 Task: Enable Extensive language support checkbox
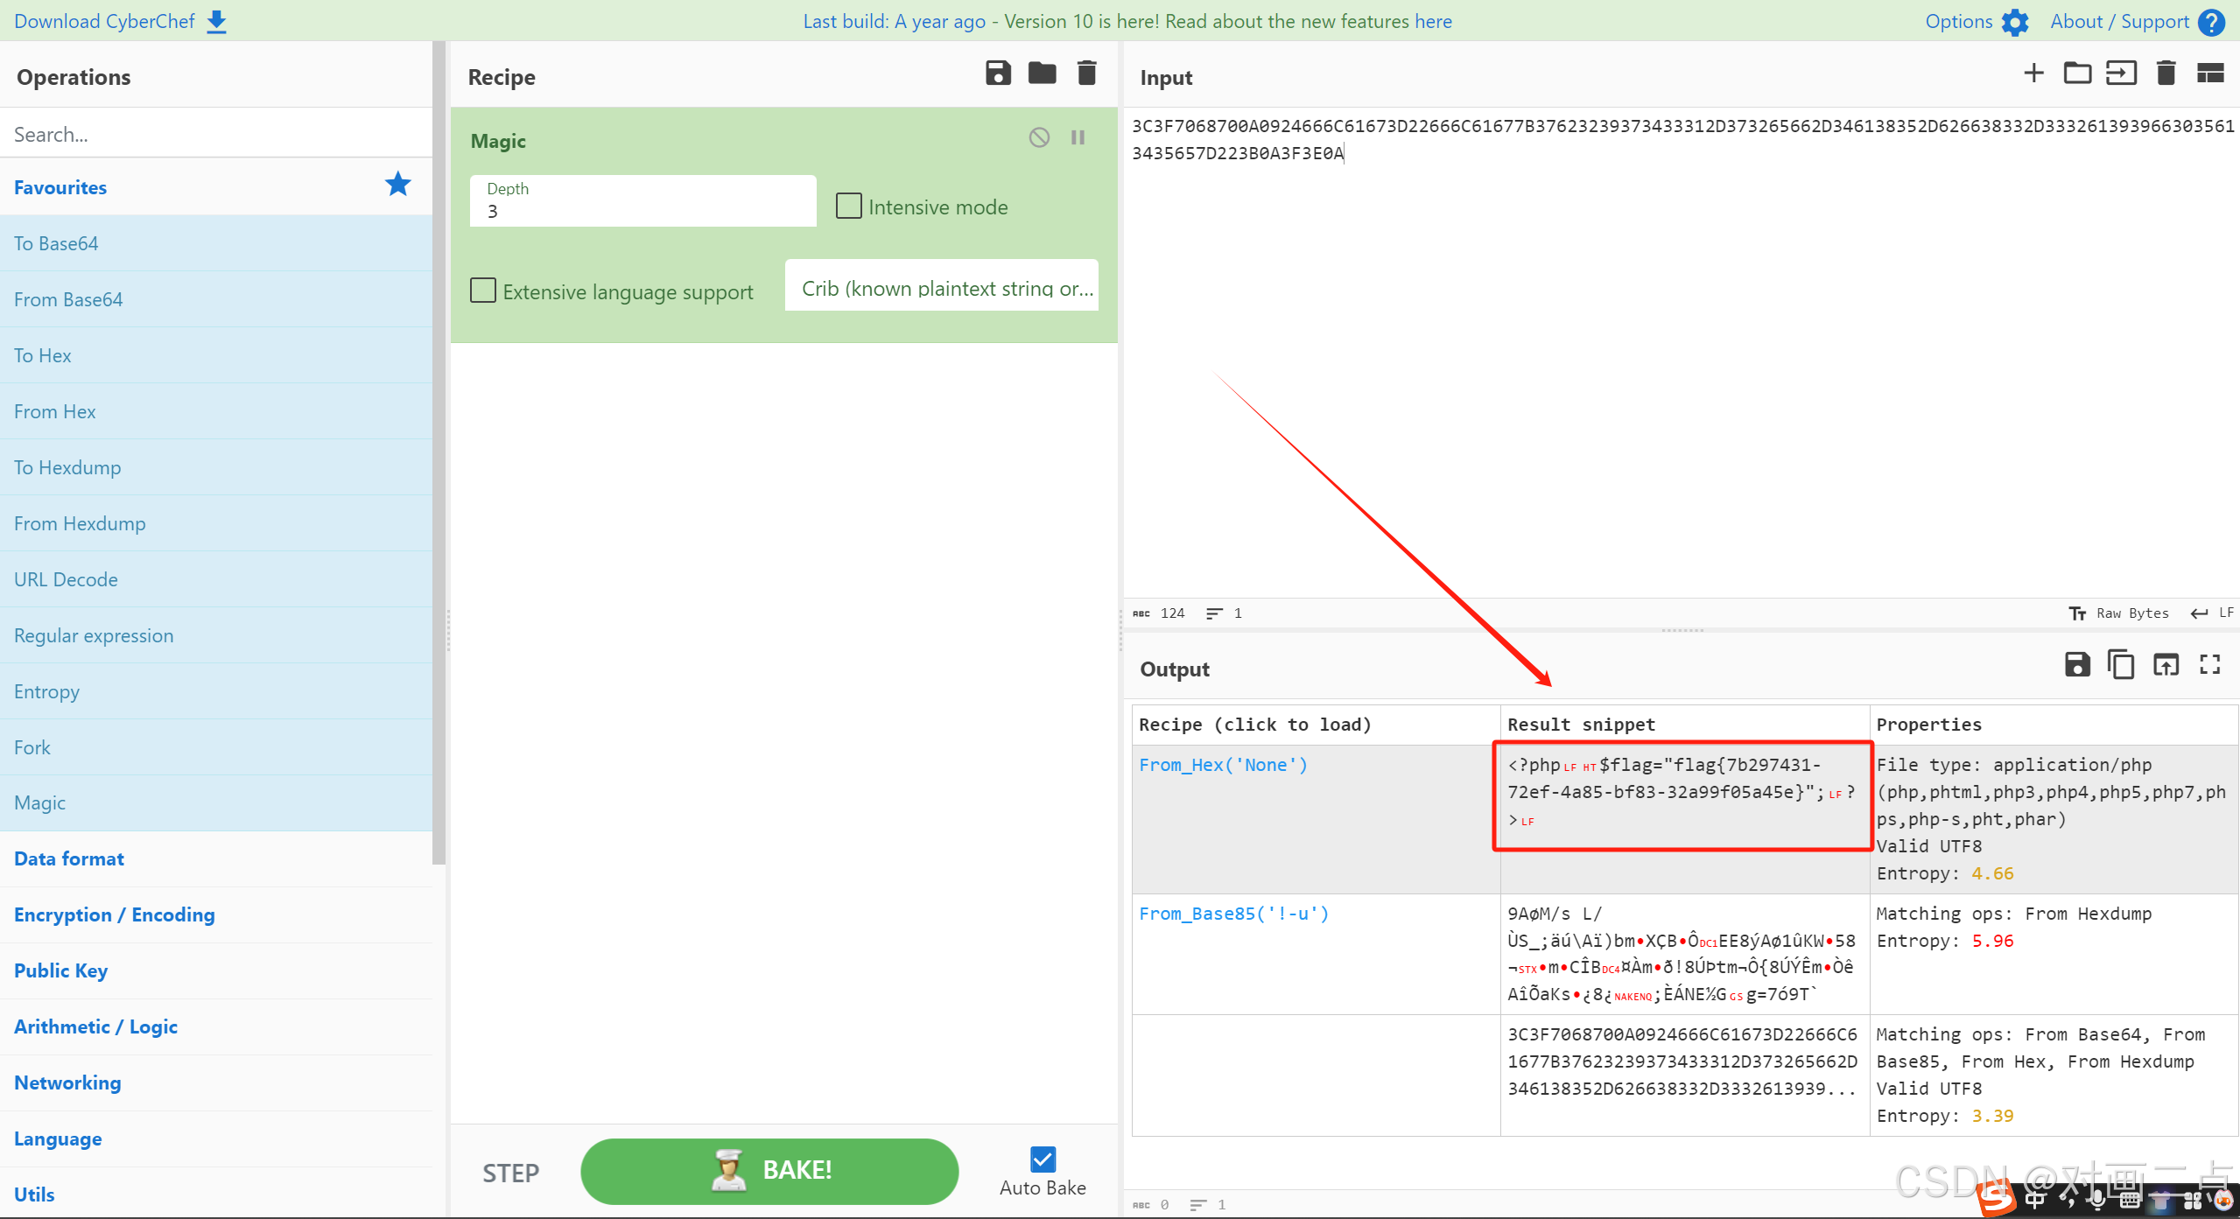click(x=483, y=291)
